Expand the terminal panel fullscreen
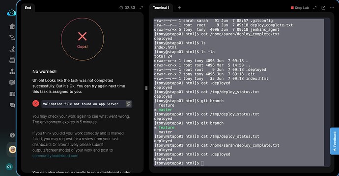The width and height of the screenshot is (339, 176). tap(315, 8)
